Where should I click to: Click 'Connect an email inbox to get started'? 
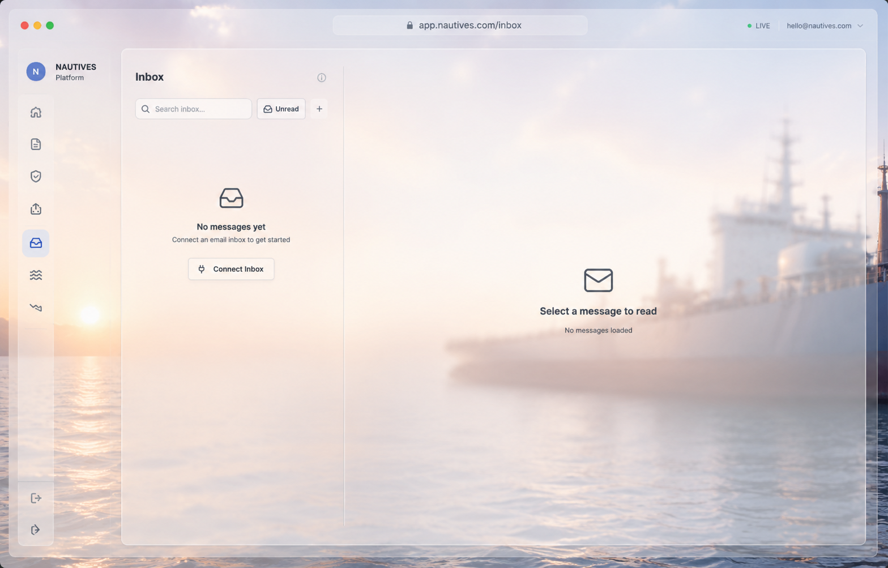(x=231, y=240)
